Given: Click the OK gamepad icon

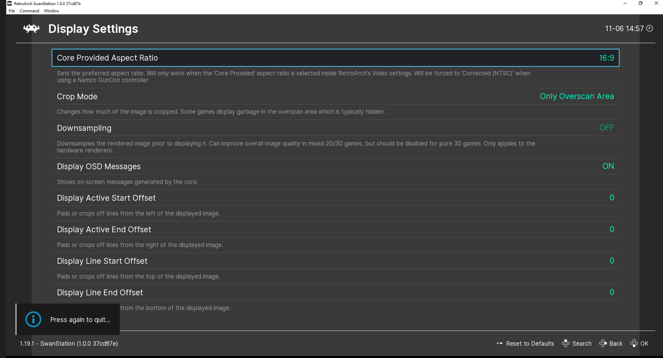Looking at the screenshot, I should click(634, 344).
